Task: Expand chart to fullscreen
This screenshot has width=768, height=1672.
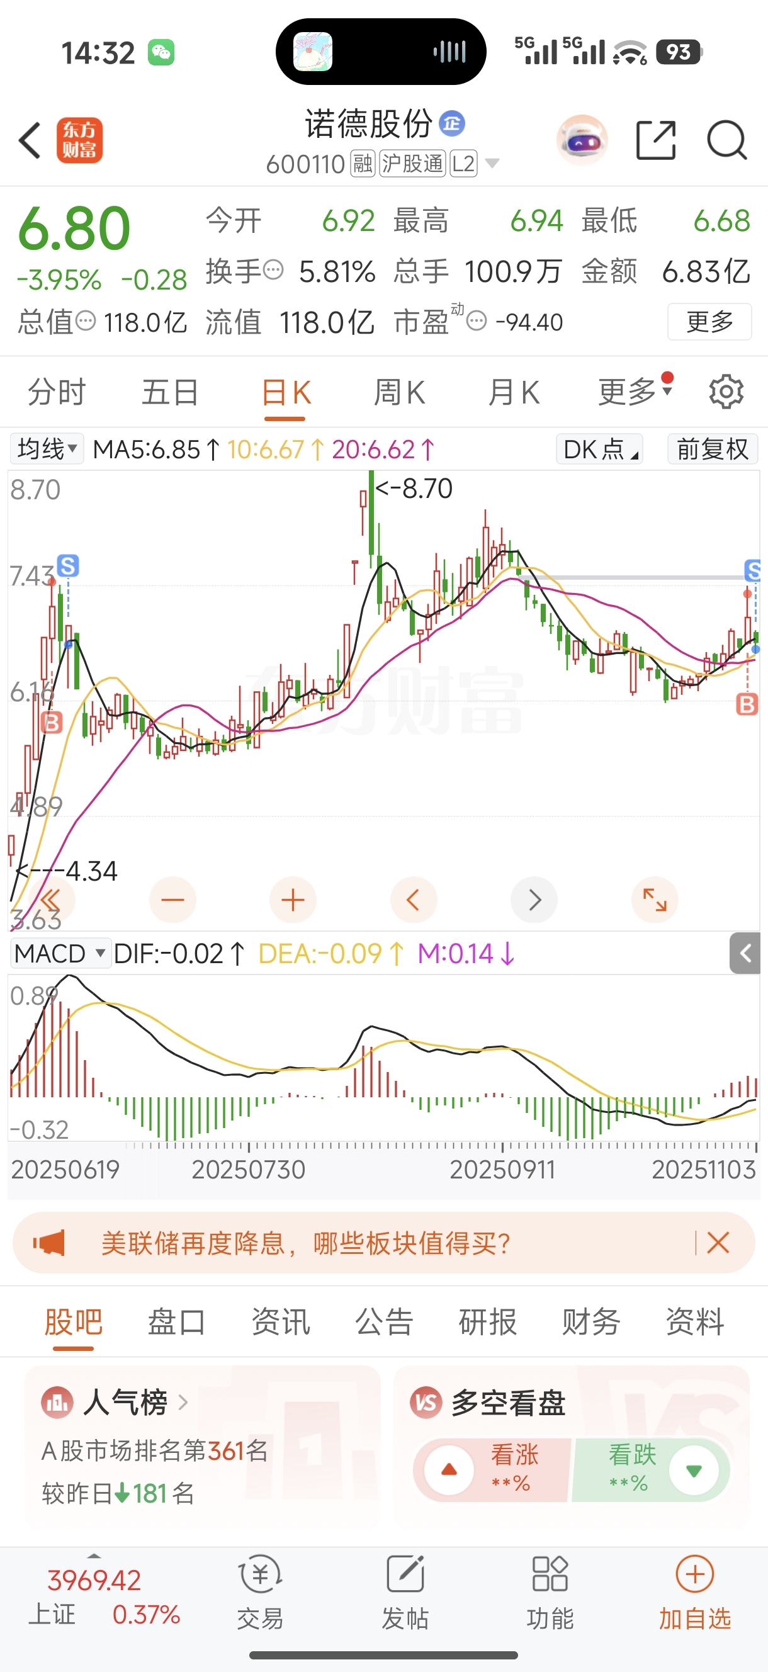Action: click(x=655, y=900)
